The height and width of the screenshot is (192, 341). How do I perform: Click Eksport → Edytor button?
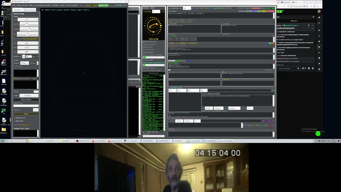pos(92,5)
